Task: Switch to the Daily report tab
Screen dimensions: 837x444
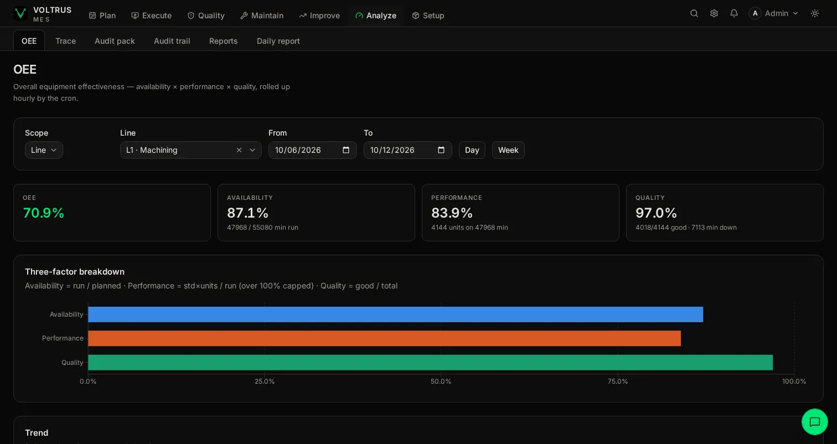Action: (x=278, y=41)
